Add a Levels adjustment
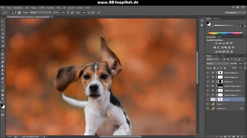Image resolution: width=247 pixels, height=138 pixels. 220,43
